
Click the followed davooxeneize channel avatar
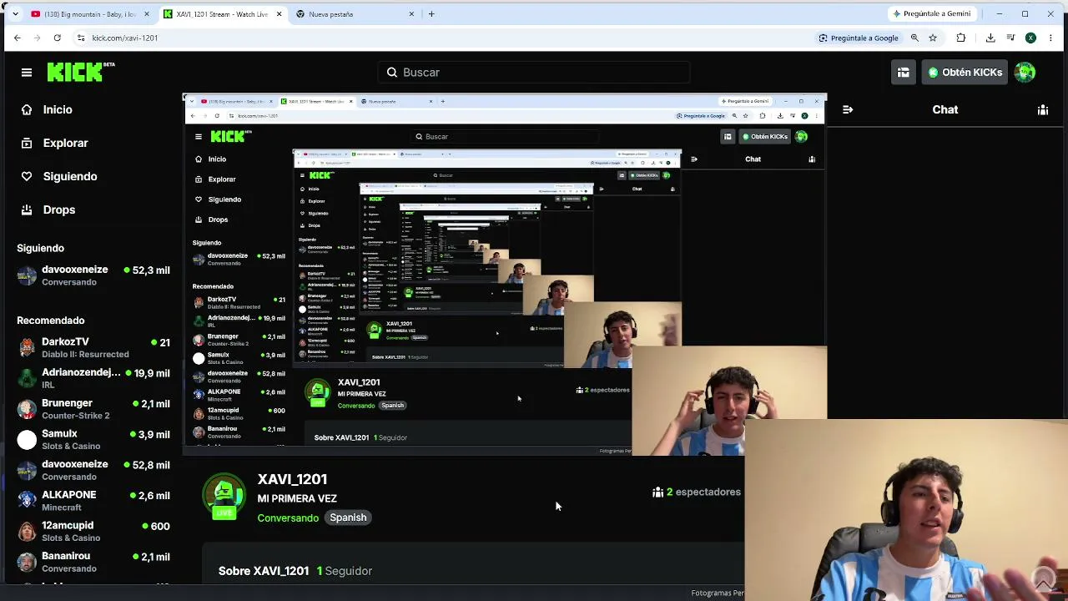[27, 275]
